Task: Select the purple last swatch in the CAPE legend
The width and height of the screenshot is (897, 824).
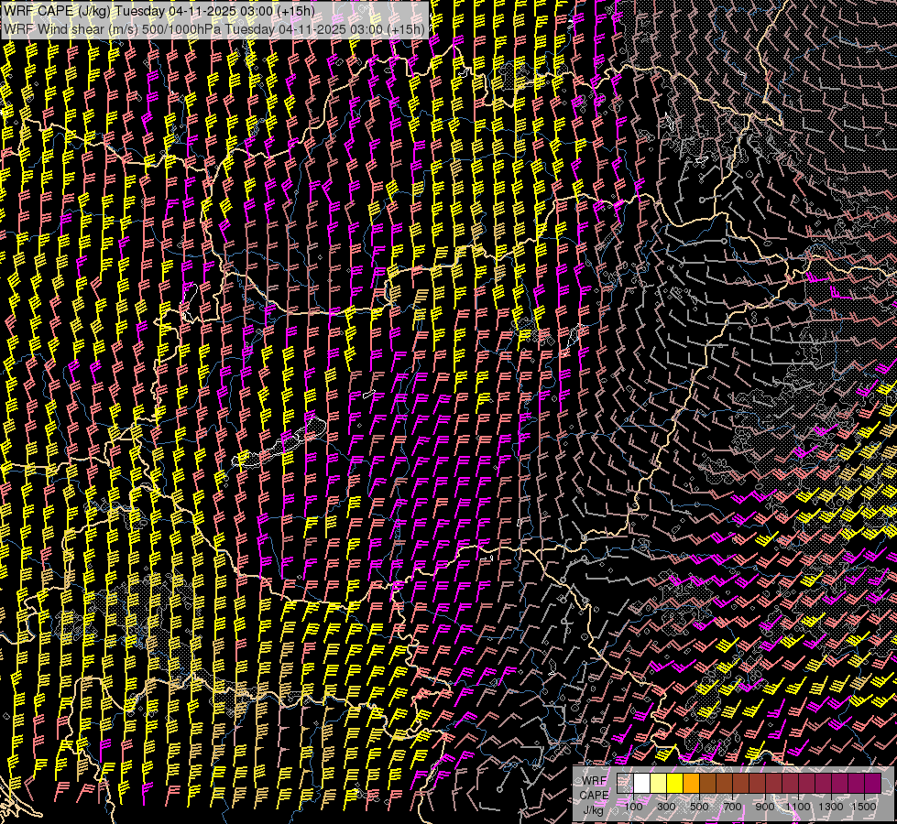Action: point(872,784)
